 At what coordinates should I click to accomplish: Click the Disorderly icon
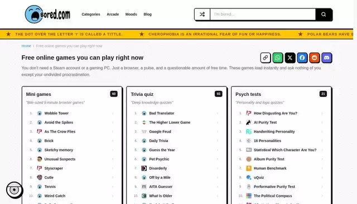click(144, 168)
